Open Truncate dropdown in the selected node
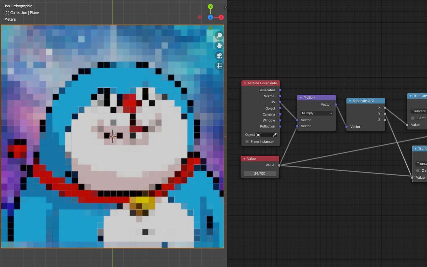This screenshot has width=427, height=267. (x=421, y=163)
